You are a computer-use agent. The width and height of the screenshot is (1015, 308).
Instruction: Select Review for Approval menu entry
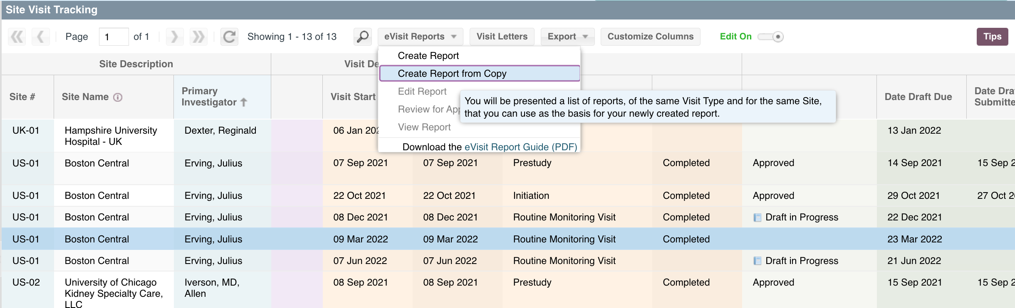(429, 109)
